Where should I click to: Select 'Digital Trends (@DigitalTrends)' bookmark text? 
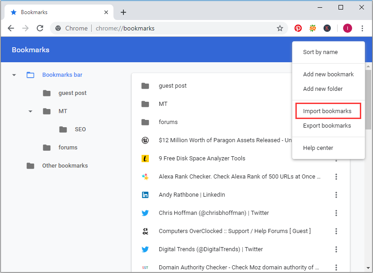(x=211, y=249)
